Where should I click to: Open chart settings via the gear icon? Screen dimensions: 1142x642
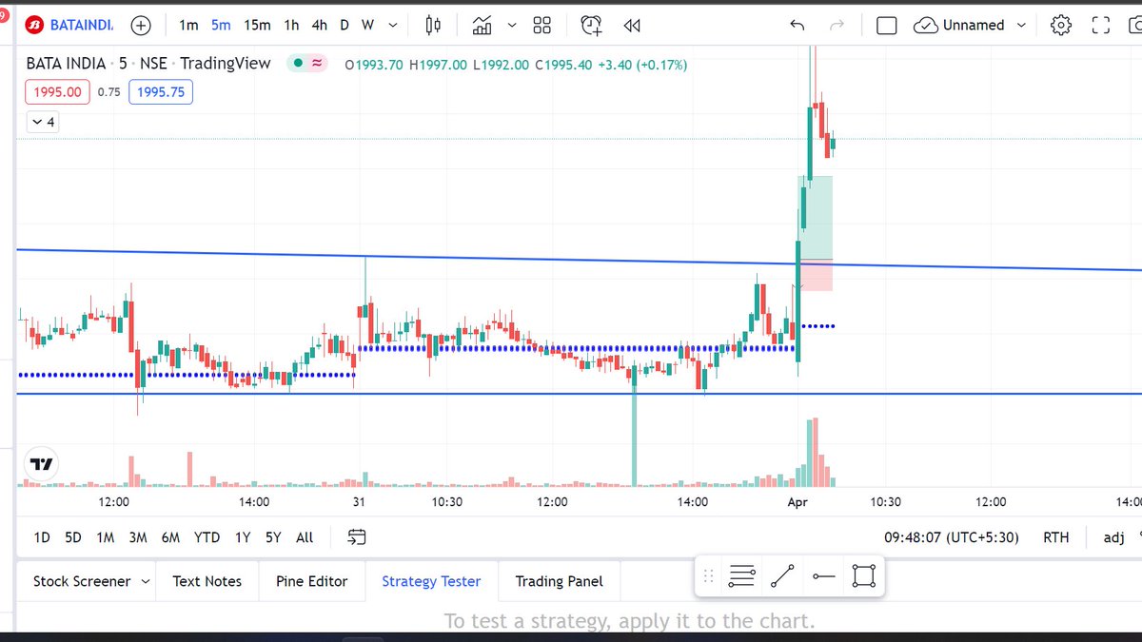pos(1060,25)
